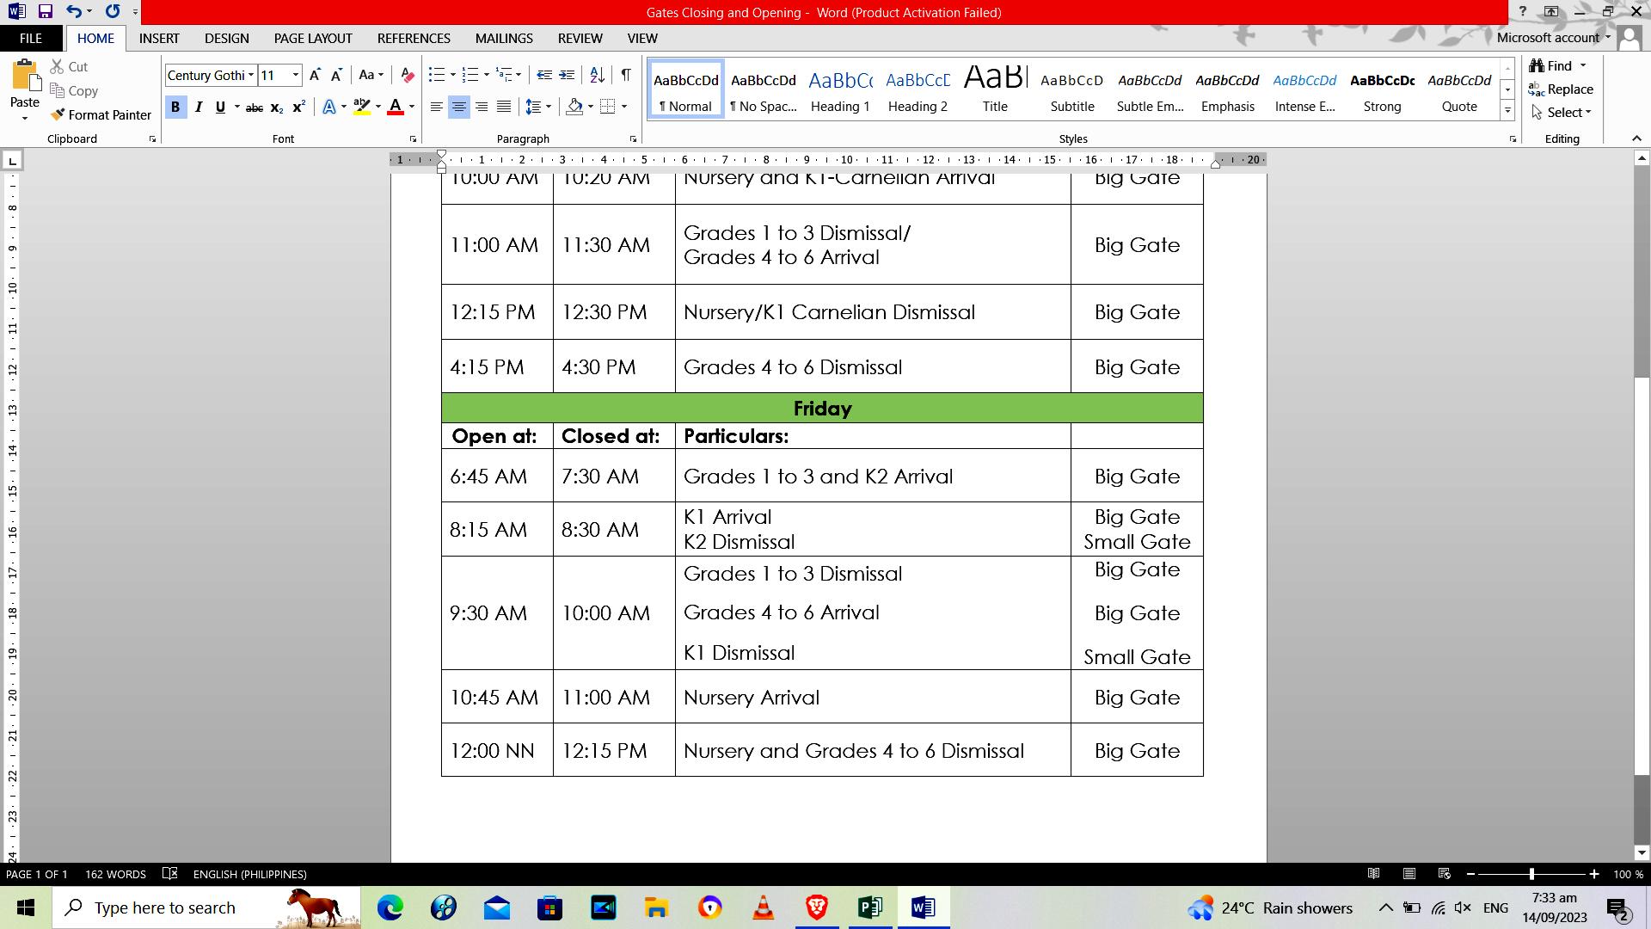Toggle Italic formatting

click(199, 107)
